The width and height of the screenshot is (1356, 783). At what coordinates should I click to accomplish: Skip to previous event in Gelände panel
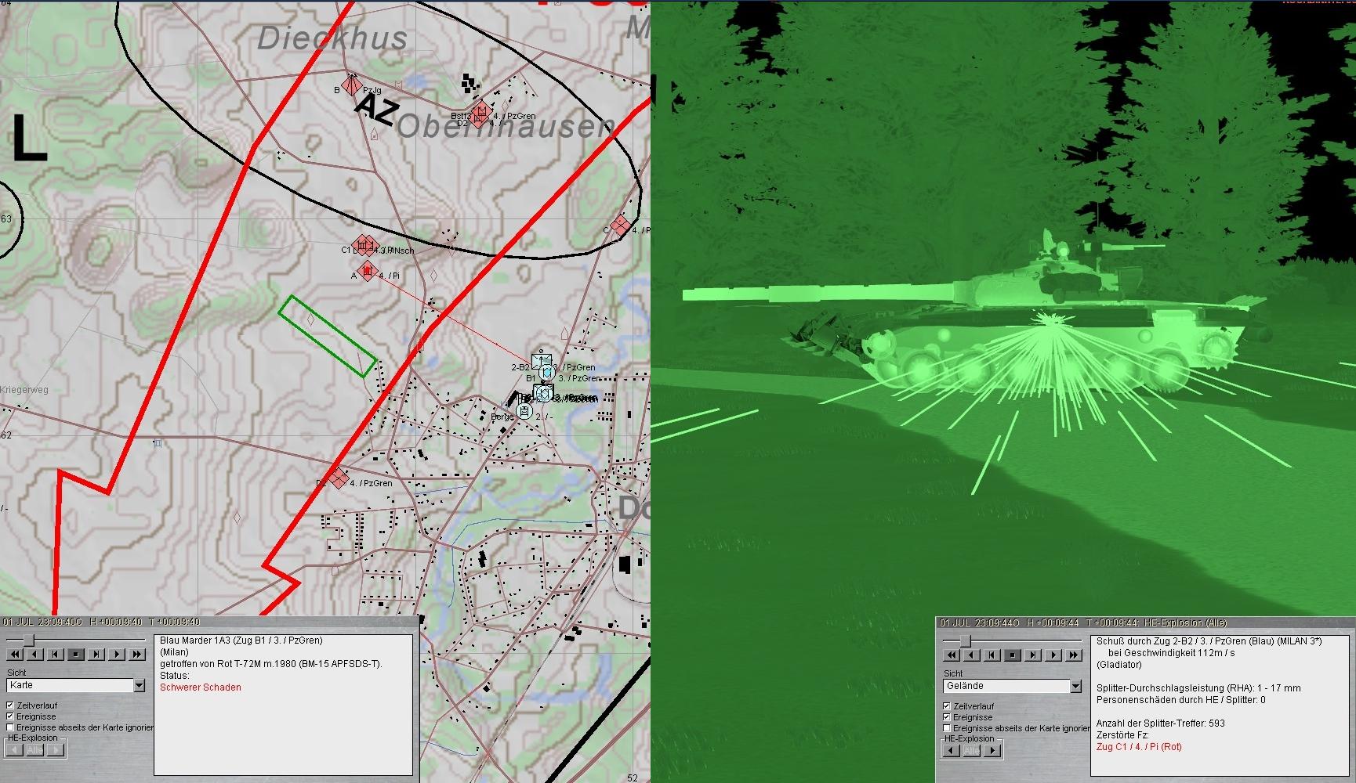[992, 655]
